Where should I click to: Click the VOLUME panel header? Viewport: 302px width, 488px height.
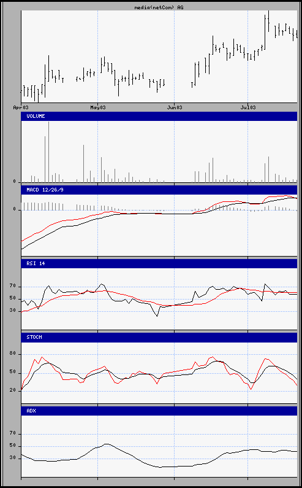pos(159,116)
